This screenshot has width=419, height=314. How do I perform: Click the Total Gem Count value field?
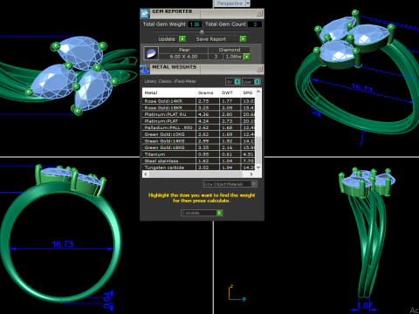point(255,24)
